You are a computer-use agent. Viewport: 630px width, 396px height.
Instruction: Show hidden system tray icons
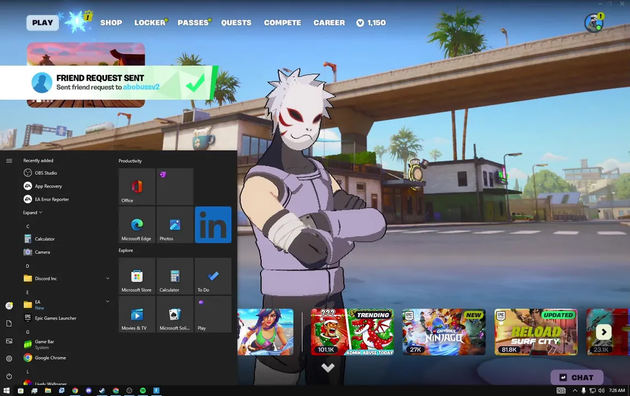[x=575, y=391]
